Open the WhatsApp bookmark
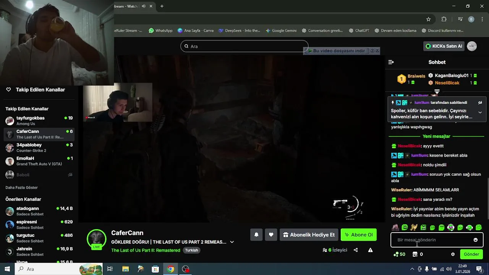 [x=160, y=31]
